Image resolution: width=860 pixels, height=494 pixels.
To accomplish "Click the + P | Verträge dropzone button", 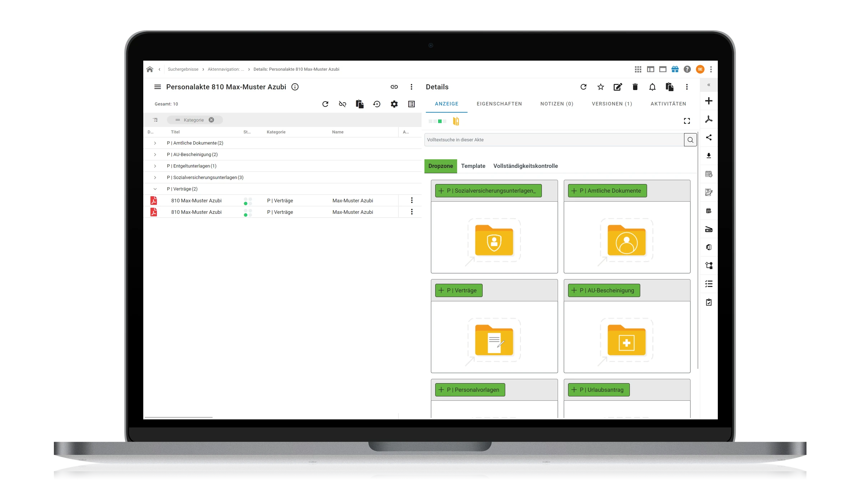I will click(460, 290).
